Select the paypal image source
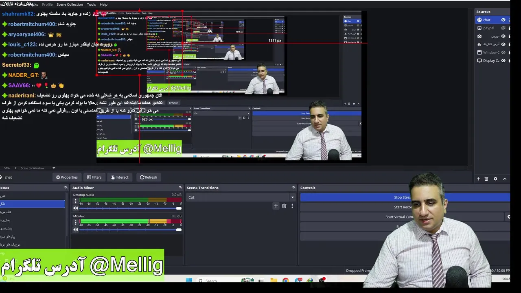The image size is (521, 293). pos(493,28)
